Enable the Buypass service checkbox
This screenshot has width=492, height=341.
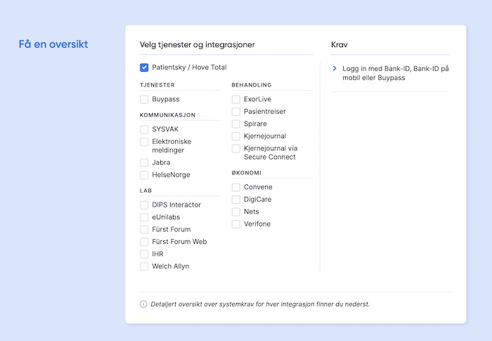(x=144, y=99)
